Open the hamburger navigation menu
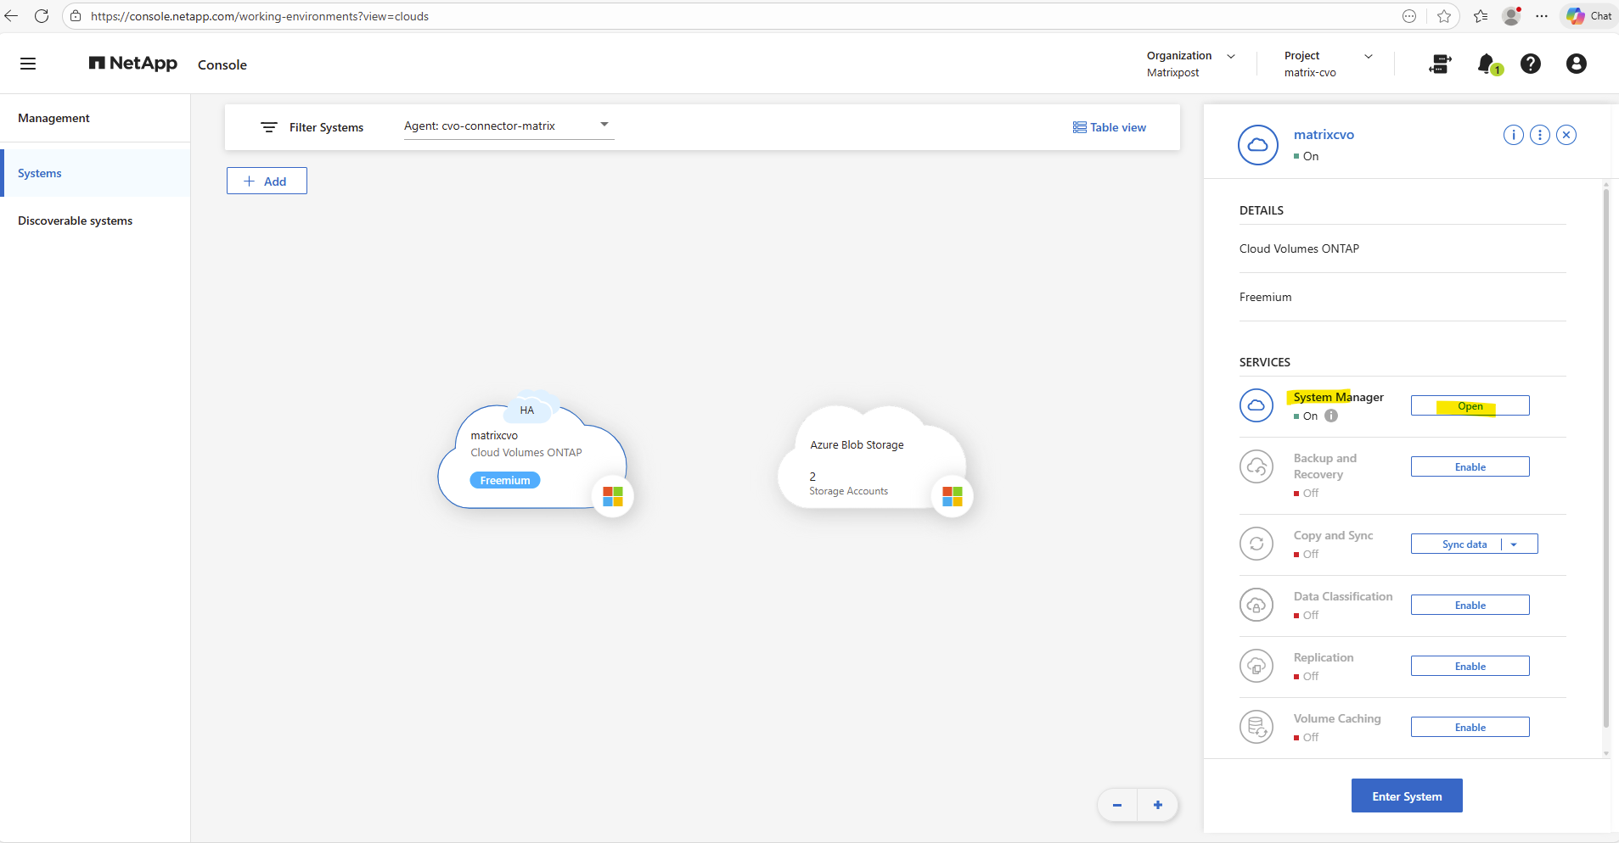This screenshot has height=843, width=1619. point(28,64)
